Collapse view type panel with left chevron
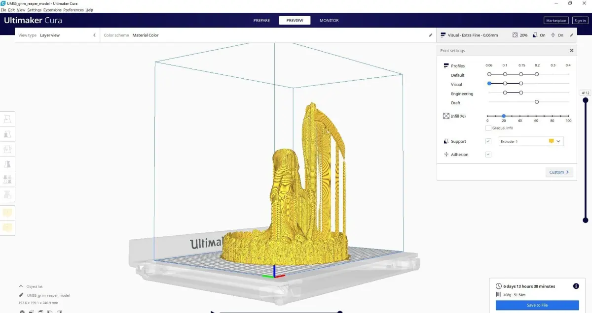Viewport: 592px width, 313px height. (94, 35)
